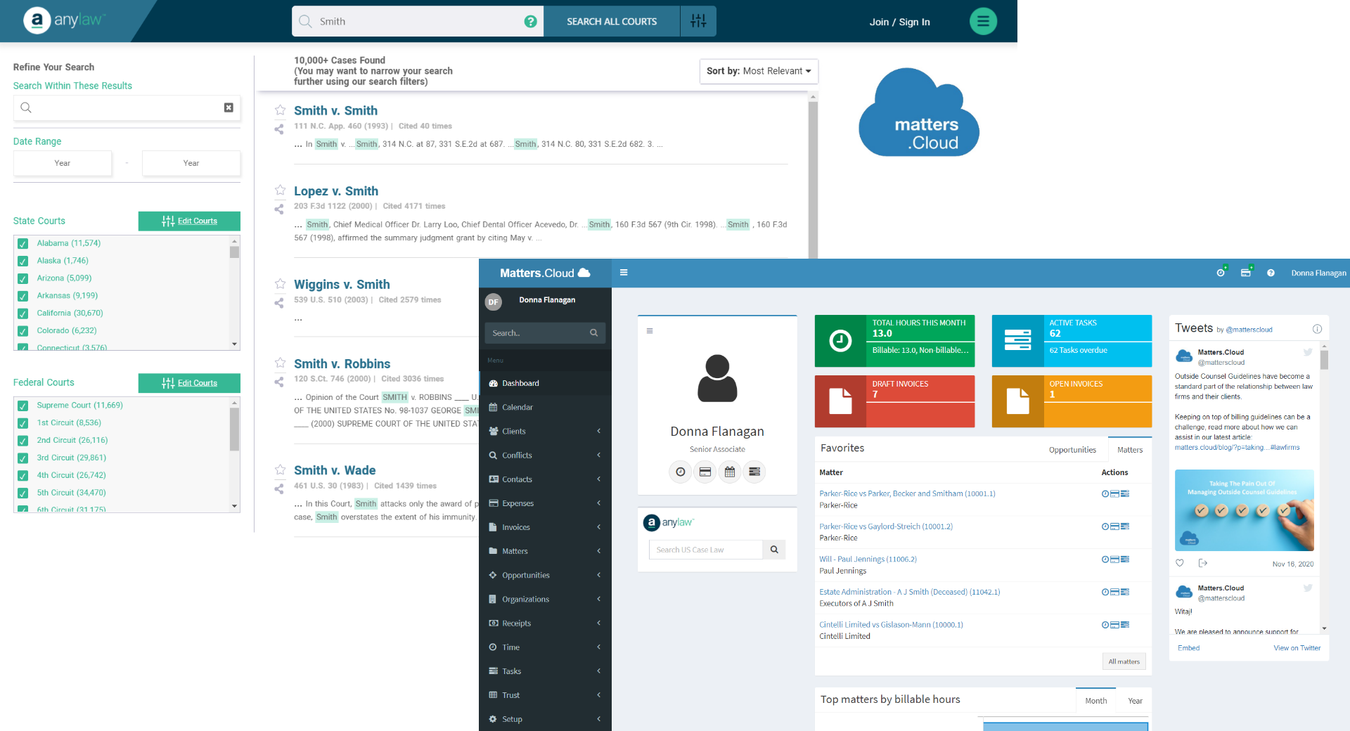Expand Contacts sidebar menu

[x=545, y=479]
